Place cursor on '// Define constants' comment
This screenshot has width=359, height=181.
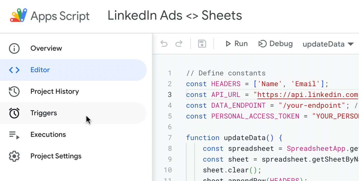click(x=226, y=73)
